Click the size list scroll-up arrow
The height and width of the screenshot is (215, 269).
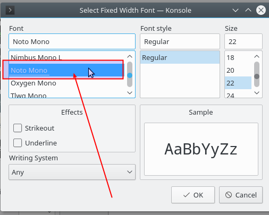coord(257,56)
